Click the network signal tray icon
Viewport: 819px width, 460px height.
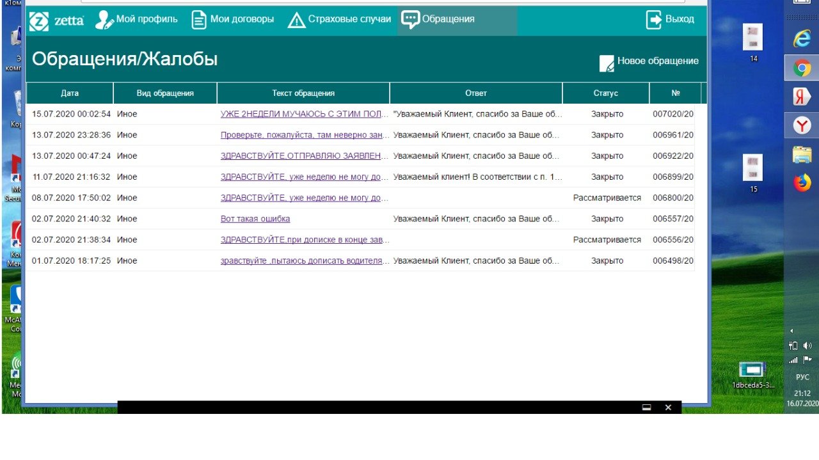click(793, 360)
